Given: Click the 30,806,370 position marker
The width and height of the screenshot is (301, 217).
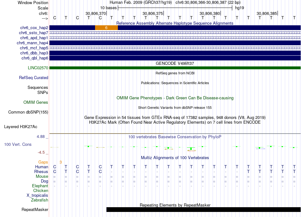Looking at the screenshot, I should [96, 13].
